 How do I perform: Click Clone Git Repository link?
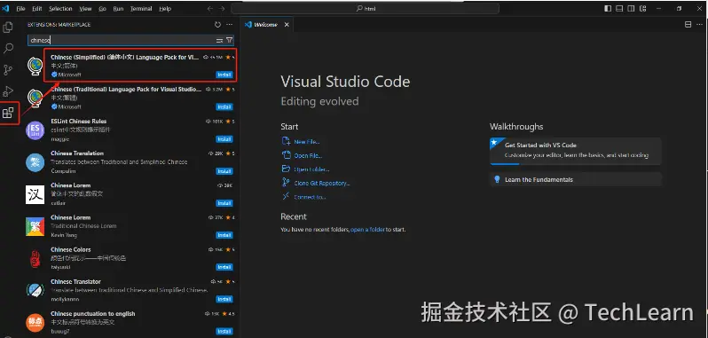click(322, 184)
